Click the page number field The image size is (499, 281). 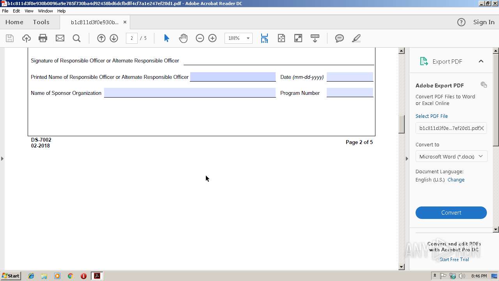point(132,38)
